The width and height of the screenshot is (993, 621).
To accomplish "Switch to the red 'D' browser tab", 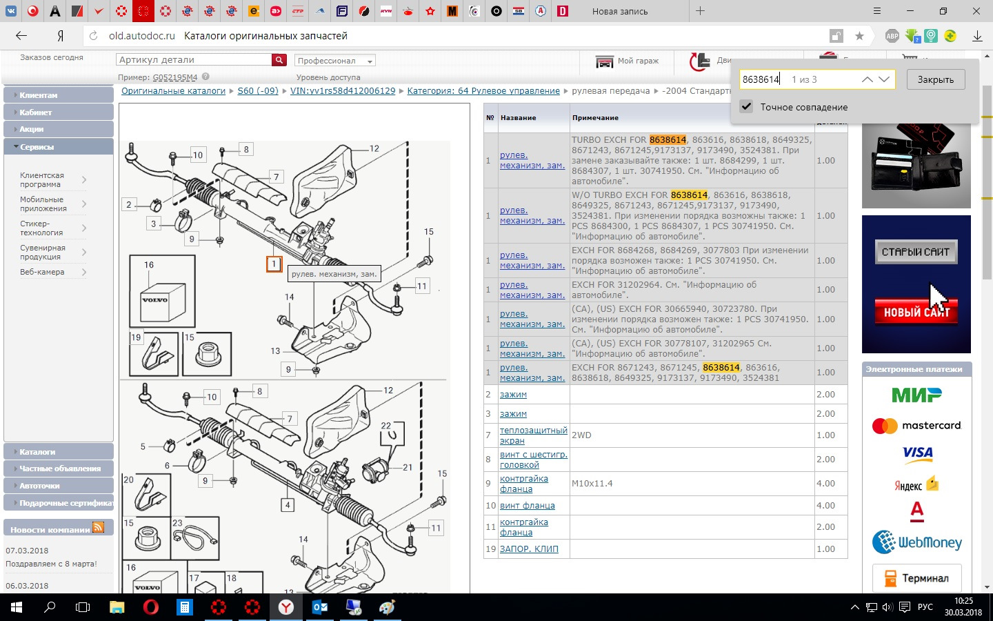I will pos(563,11).
